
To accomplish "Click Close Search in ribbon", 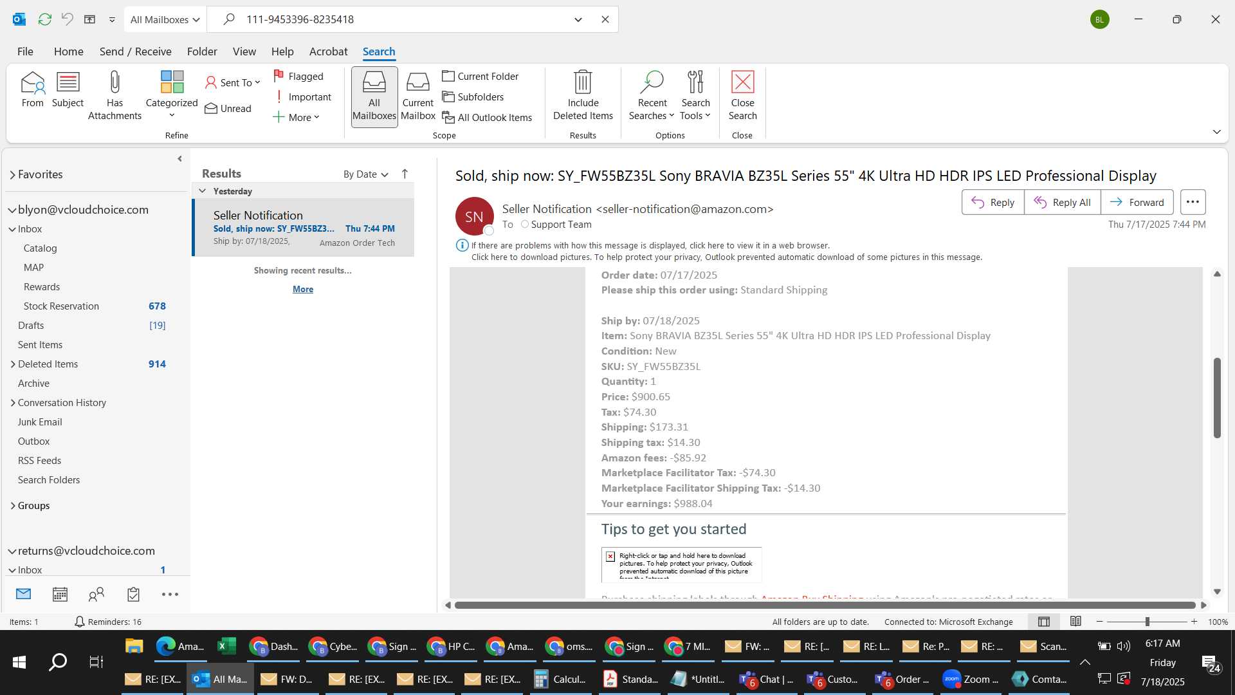I will point(742,96).
